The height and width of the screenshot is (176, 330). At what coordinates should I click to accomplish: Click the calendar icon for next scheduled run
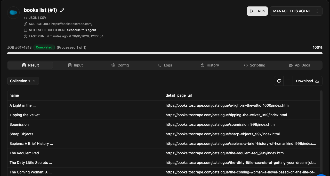coord(26,30)
